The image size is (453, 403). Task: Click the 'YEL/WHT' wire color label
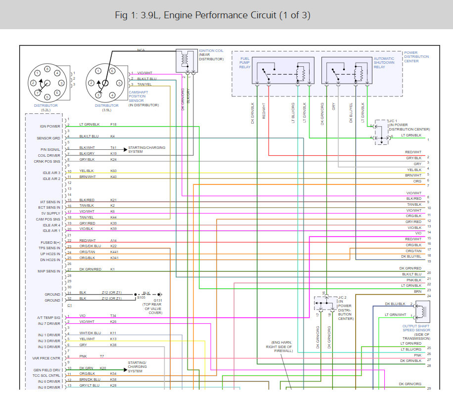[x=87, y=339]
